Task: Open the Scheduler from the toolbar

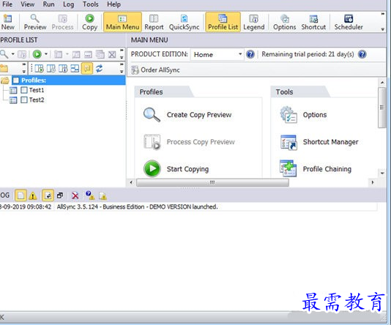Action: [x=349, y=22]
